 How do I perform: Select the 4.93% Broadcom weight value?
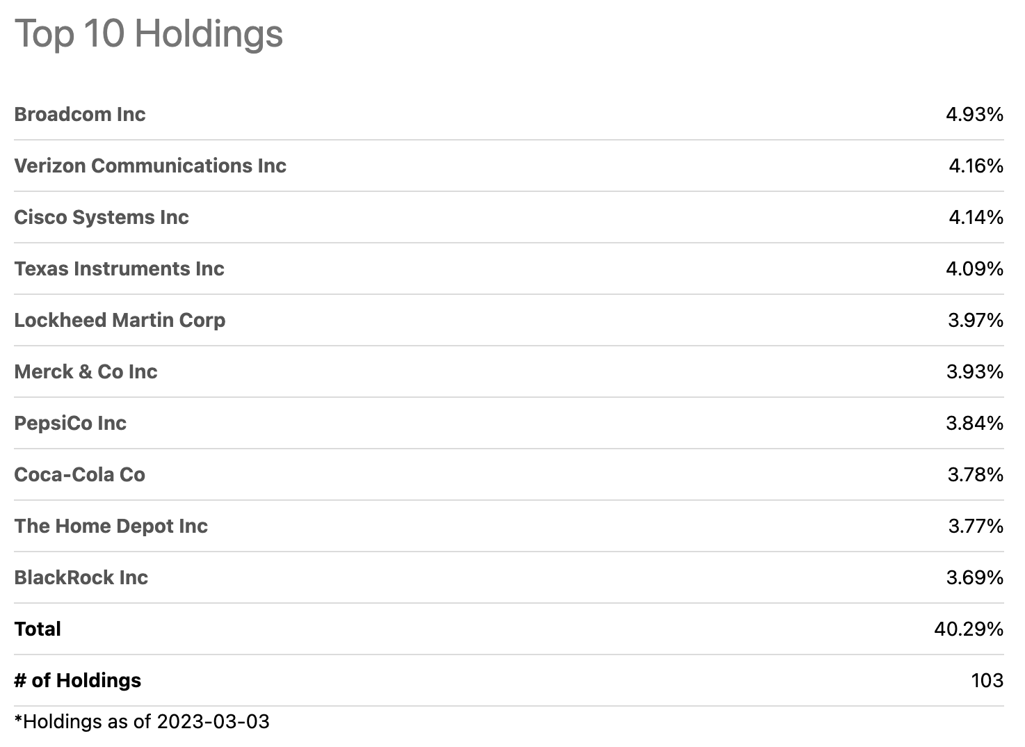pyautogui.click(x=974, y=114)
